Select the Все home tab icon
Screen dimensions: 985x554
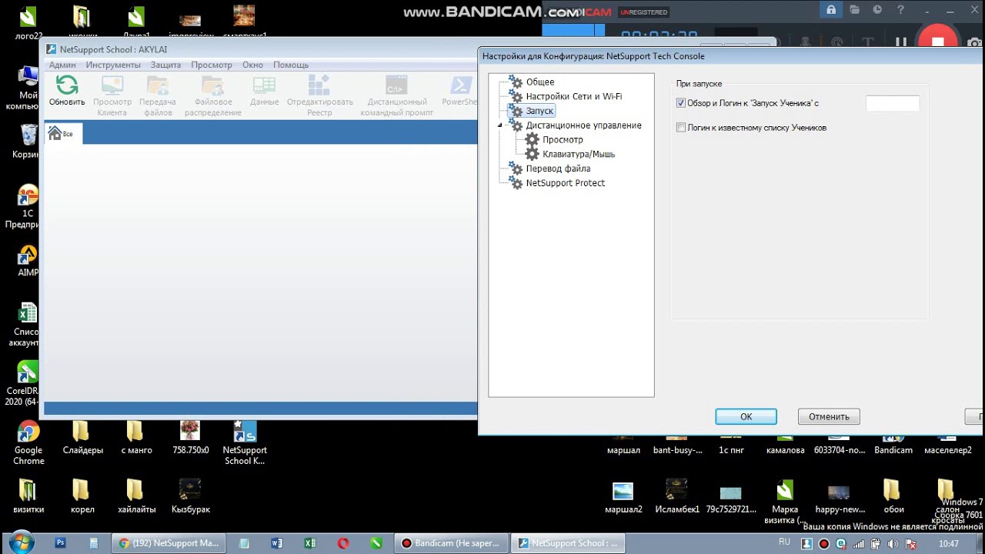click(55, 133)
